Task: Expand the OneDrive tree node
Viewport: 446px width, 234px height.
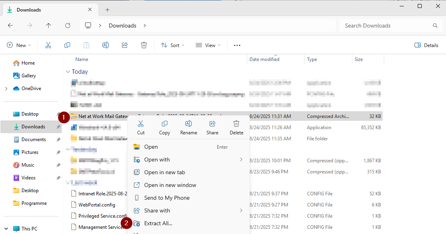Action: pyautogui.click(x=6, y=88)
